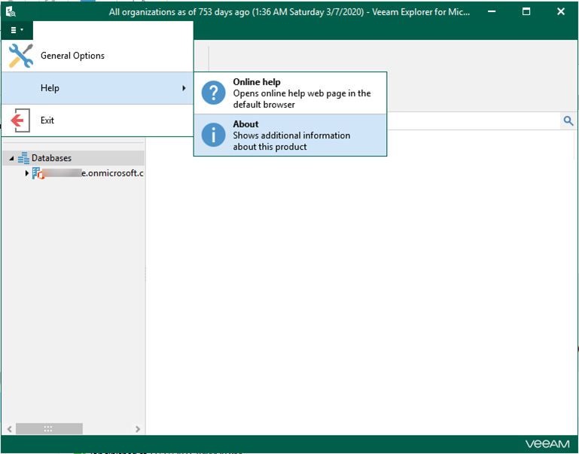This screenshot has width=579, height=454.
Task: Maximize the Veeam Explorer window
Action: (x=526, y=12)
